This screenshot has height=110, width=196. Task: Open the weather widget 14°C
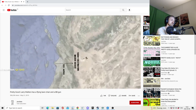tap(158, 108)
